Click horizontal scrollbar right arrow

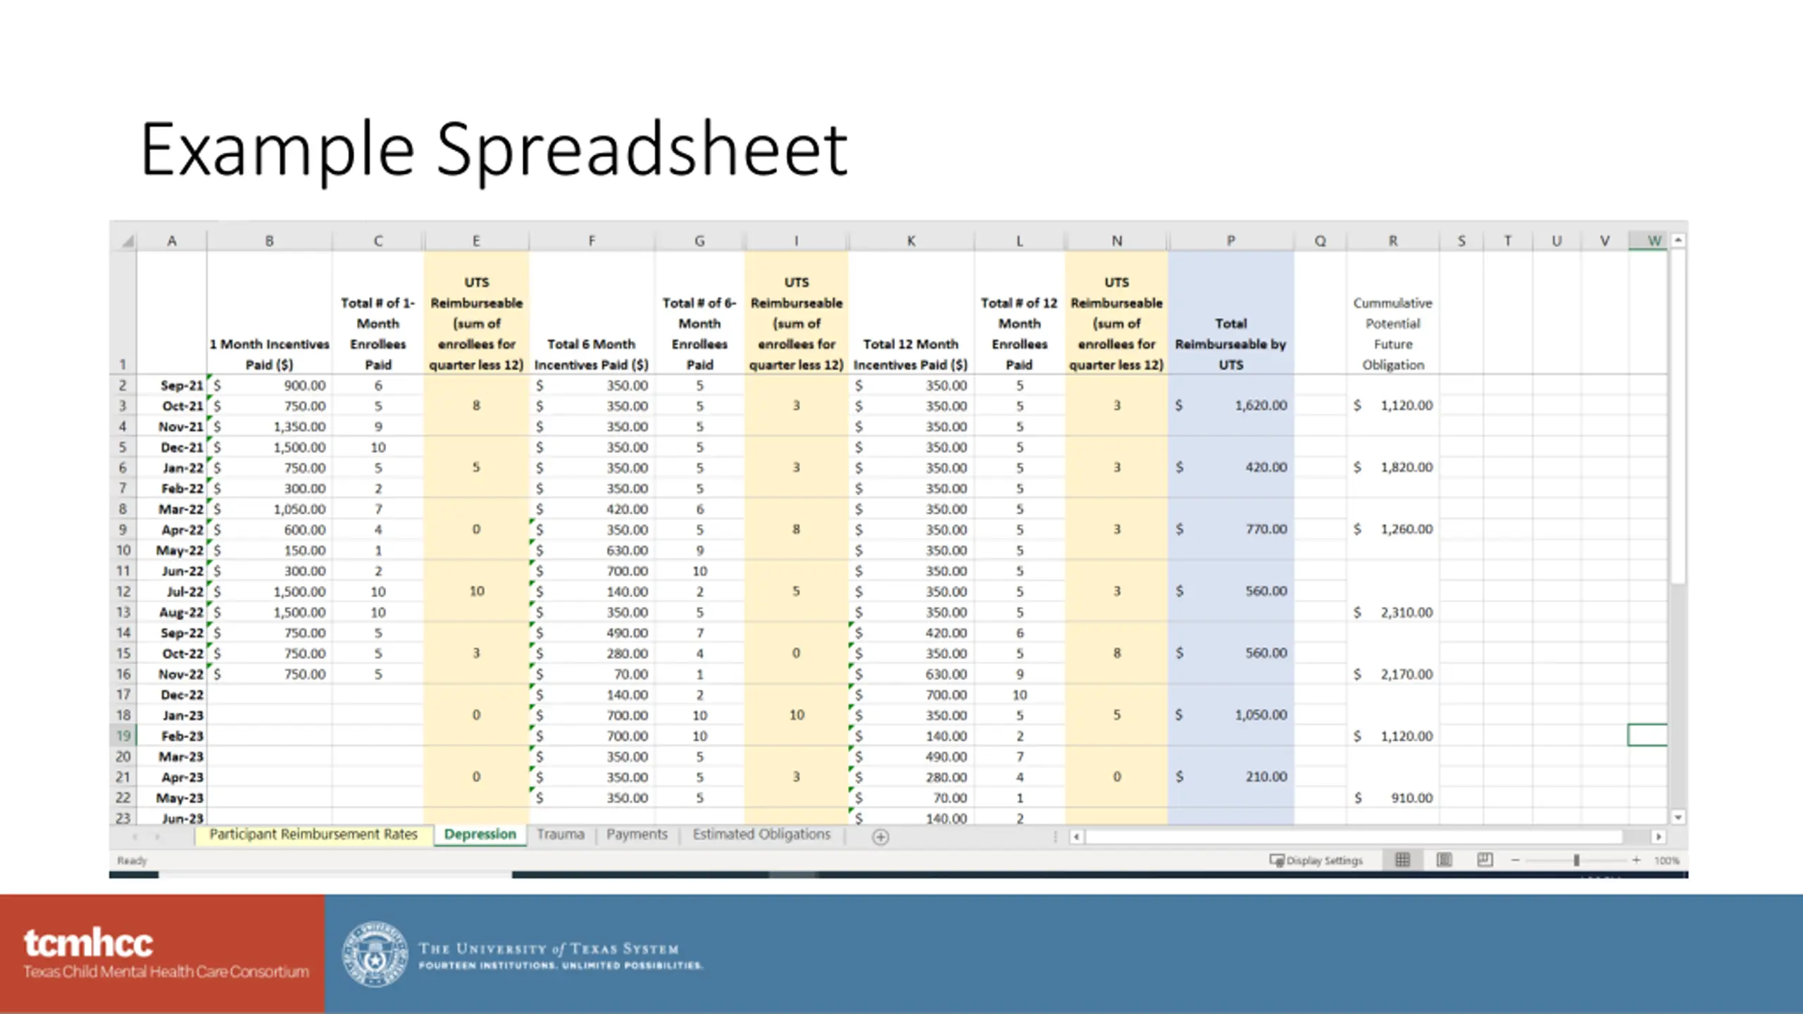(1659, 837)
